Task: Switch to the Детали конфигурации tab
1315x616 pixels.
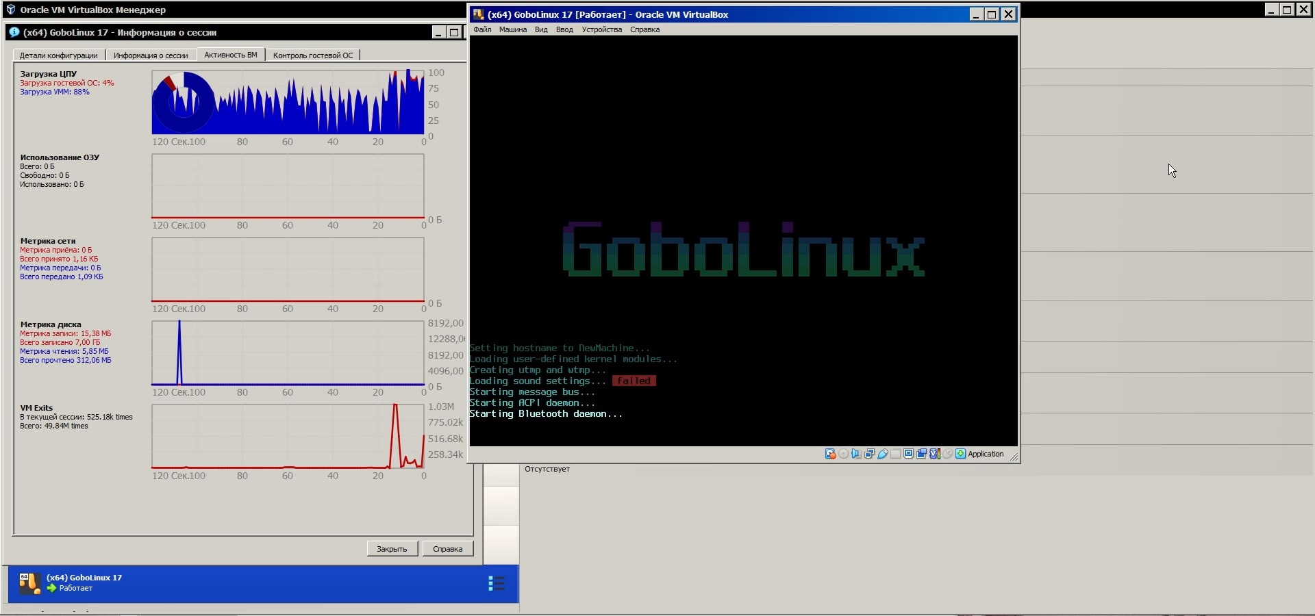Action: click(59, 55)
